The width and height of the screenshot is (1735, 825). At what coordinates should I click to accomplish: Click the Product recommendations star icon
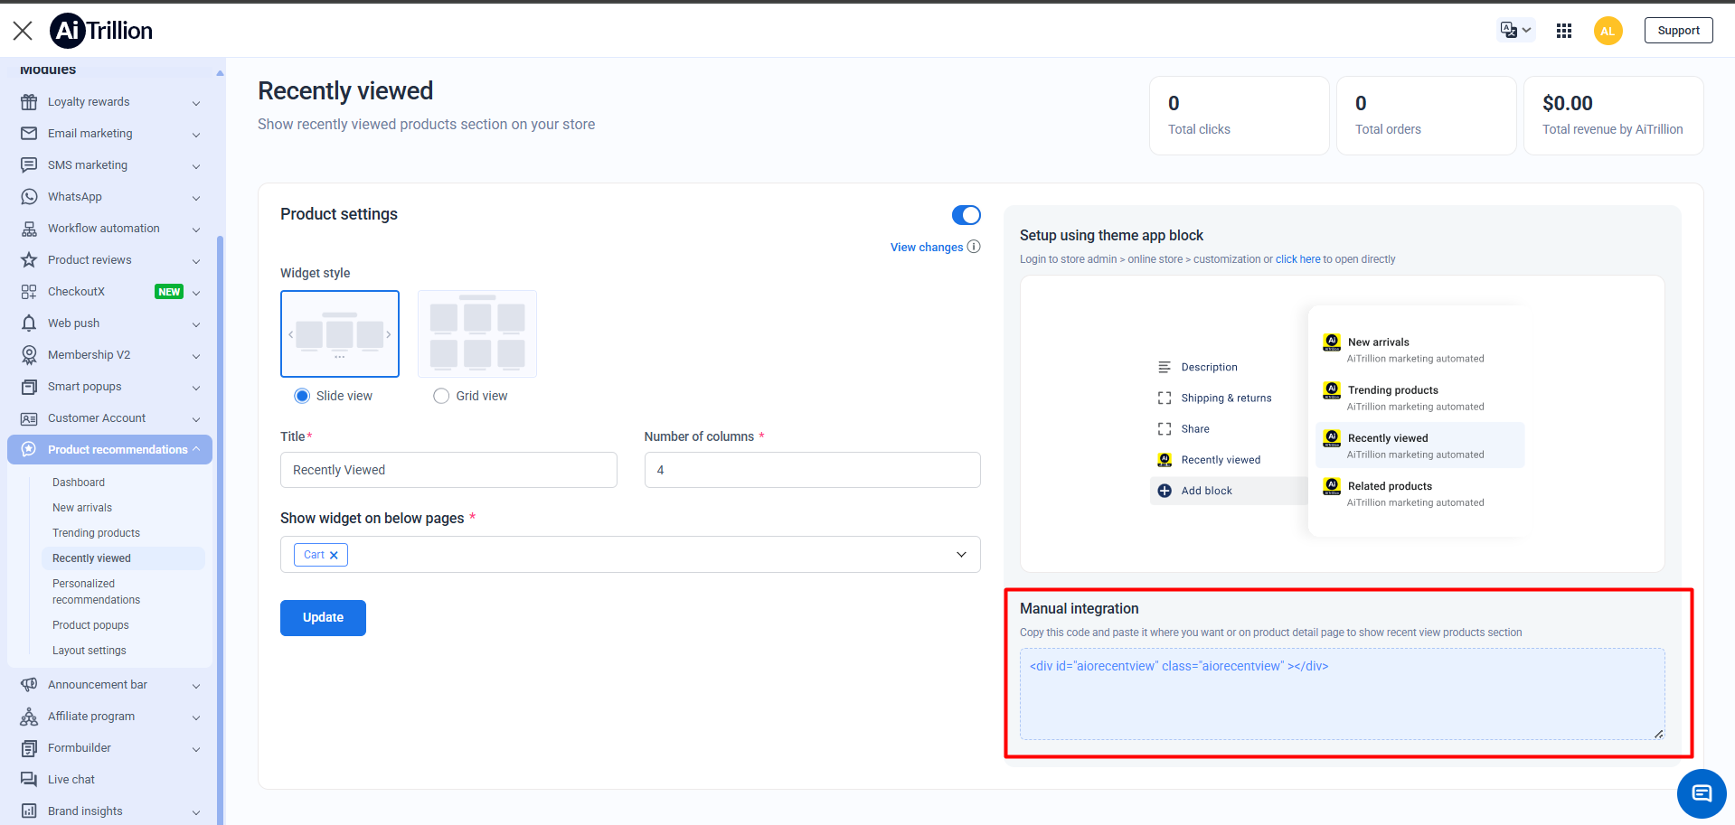point(29,450)
